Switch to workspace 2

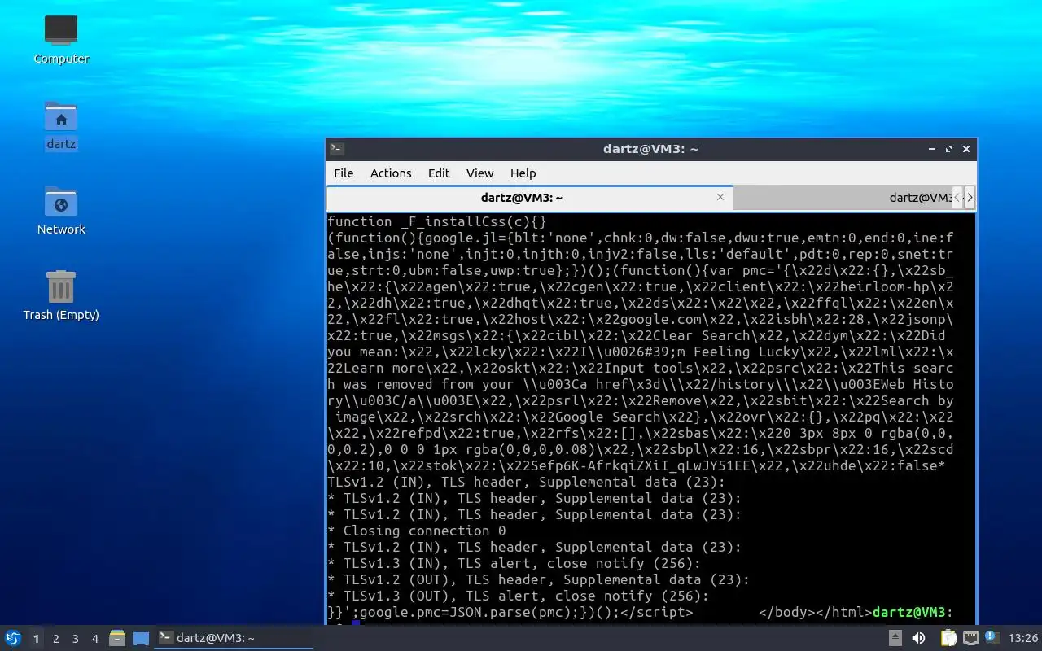tap(56, 639)
